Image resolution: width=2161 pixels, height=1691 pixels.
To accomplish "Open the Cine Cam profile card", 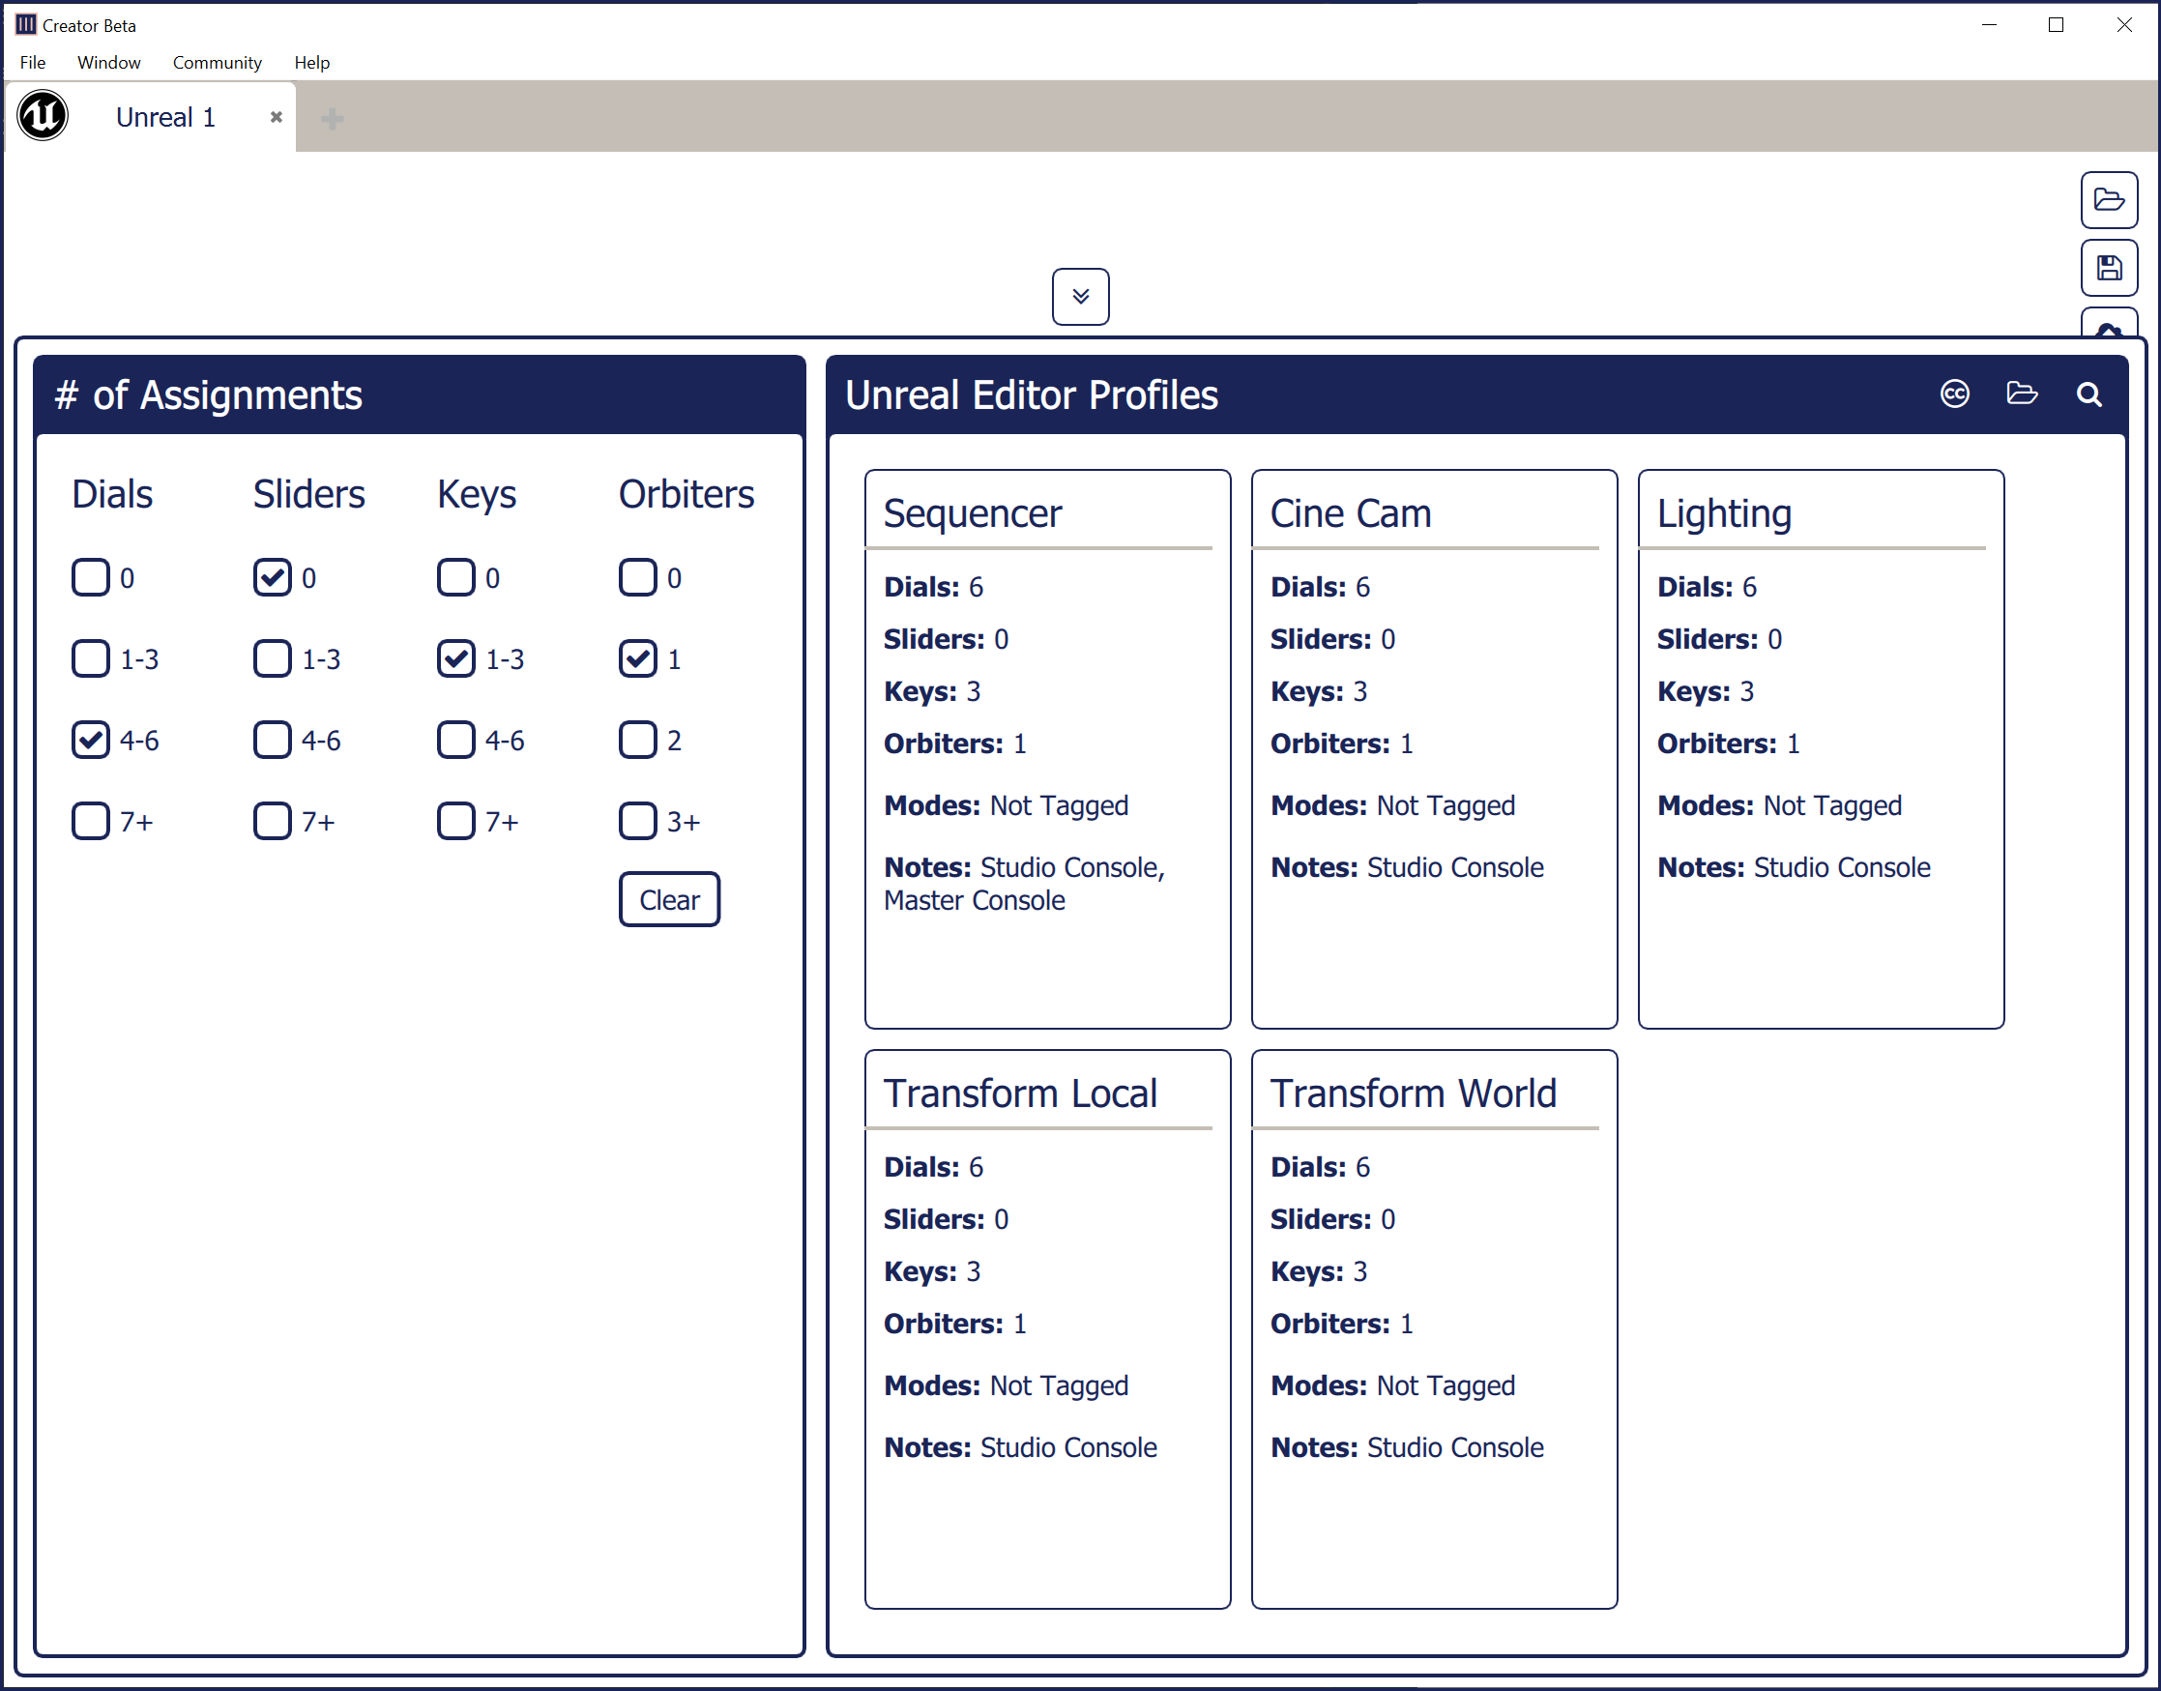I will (x=1435, y=748).
